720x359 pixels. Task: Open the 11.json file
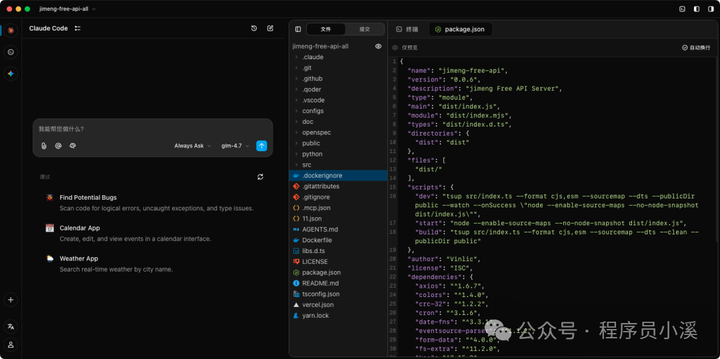338,218
